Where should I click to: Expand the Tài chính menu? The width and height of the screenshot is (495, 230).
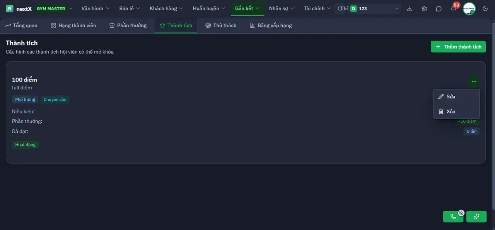click(317, 8)
